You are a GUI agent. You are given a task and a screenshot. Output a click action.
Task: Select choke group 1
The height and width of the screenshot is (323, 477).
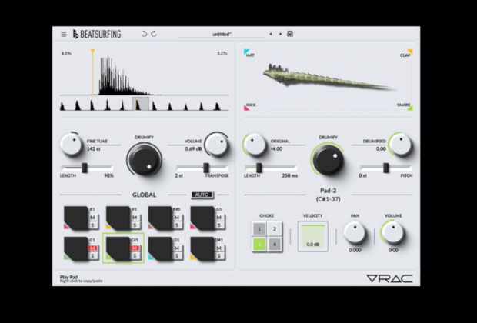259,229
